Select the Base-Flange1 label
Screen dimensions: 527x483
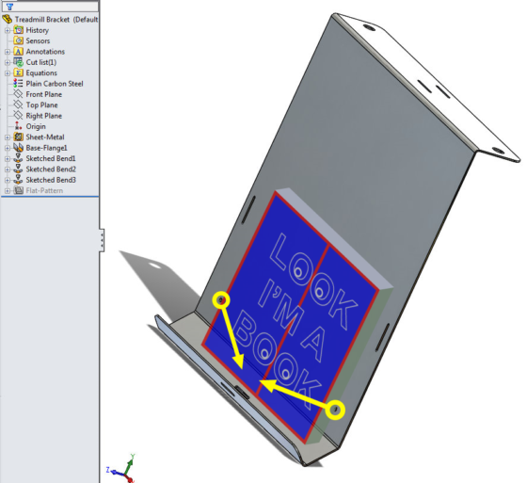(x=47, y=148)
